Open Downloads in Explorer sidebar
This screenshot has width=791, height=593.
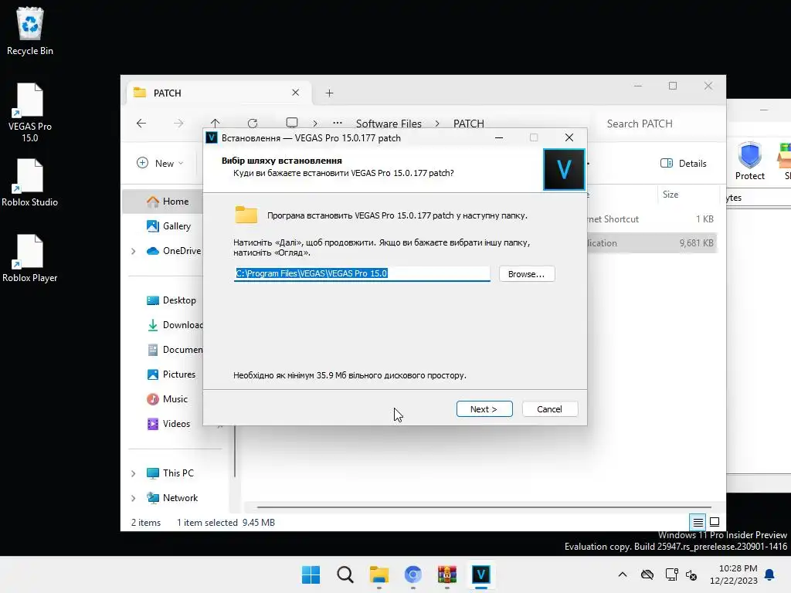[x=175, y=325]
